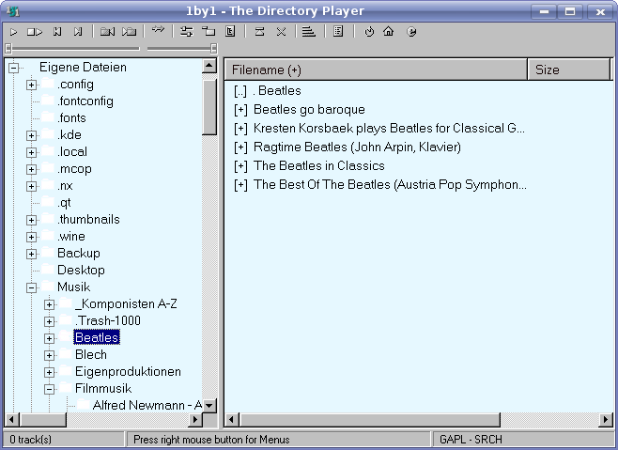This screenshot has width=618, height=450.
Task: Jump to the next folder icon
Action: coord(129,32)
